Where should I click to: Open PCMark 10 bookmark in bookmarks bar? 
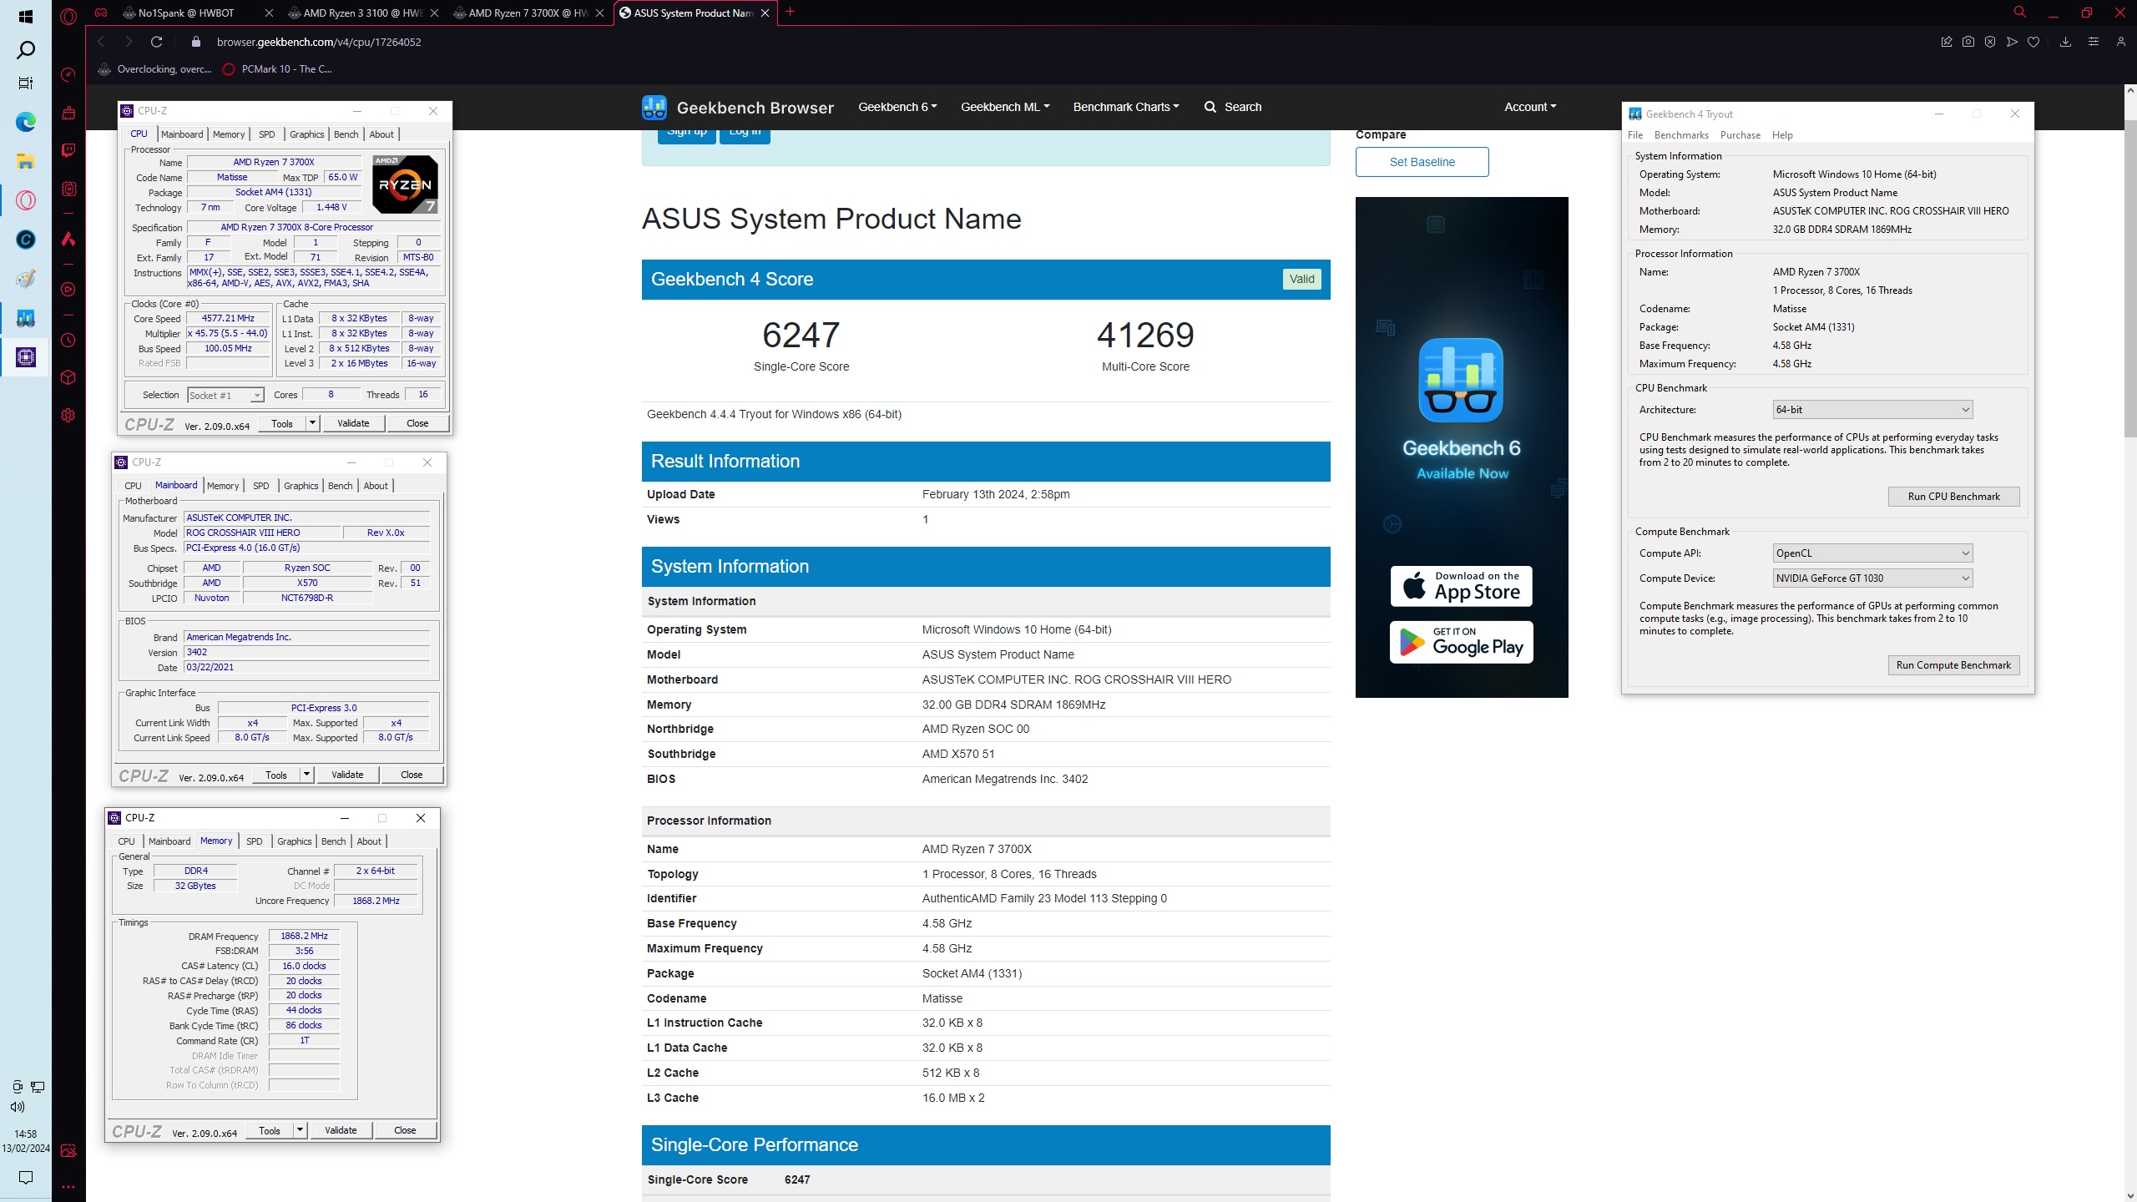(278, 69)
